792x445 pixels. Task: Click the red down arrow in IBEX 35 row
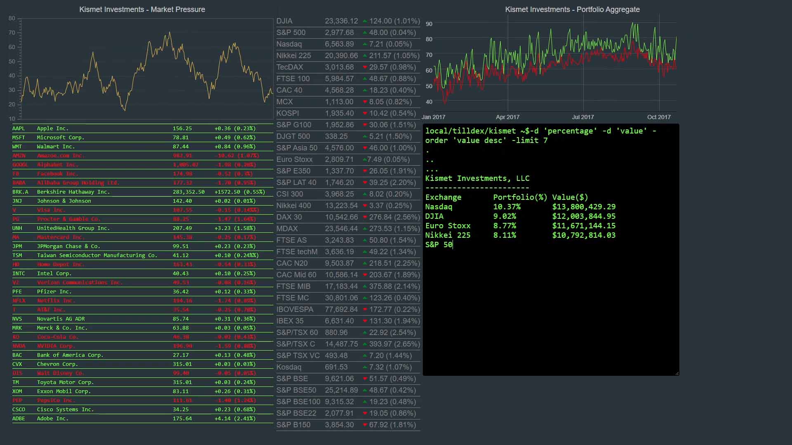click(365, 321)
